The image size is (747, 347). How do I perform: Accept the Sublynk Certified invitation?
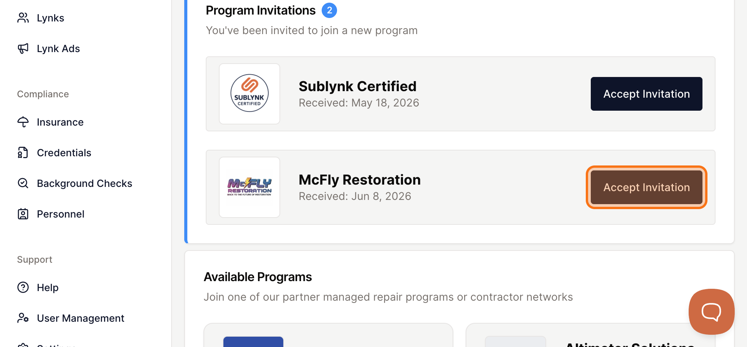coord(646,94)
